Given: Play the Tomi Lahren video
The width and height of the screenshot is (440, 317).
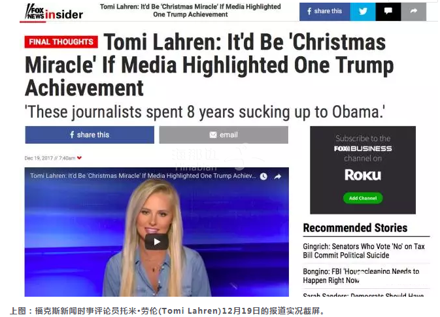Looking at the screenshot, I should [156, 242].
